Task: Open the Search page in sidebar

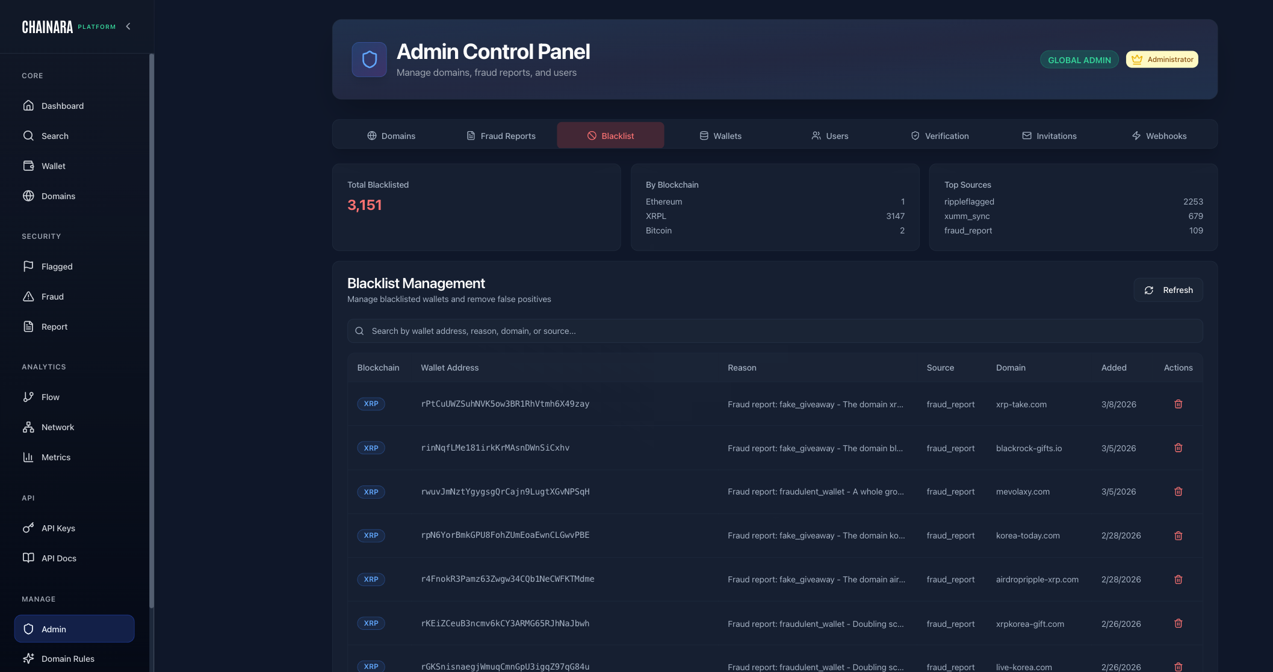Action: point(75,136)
